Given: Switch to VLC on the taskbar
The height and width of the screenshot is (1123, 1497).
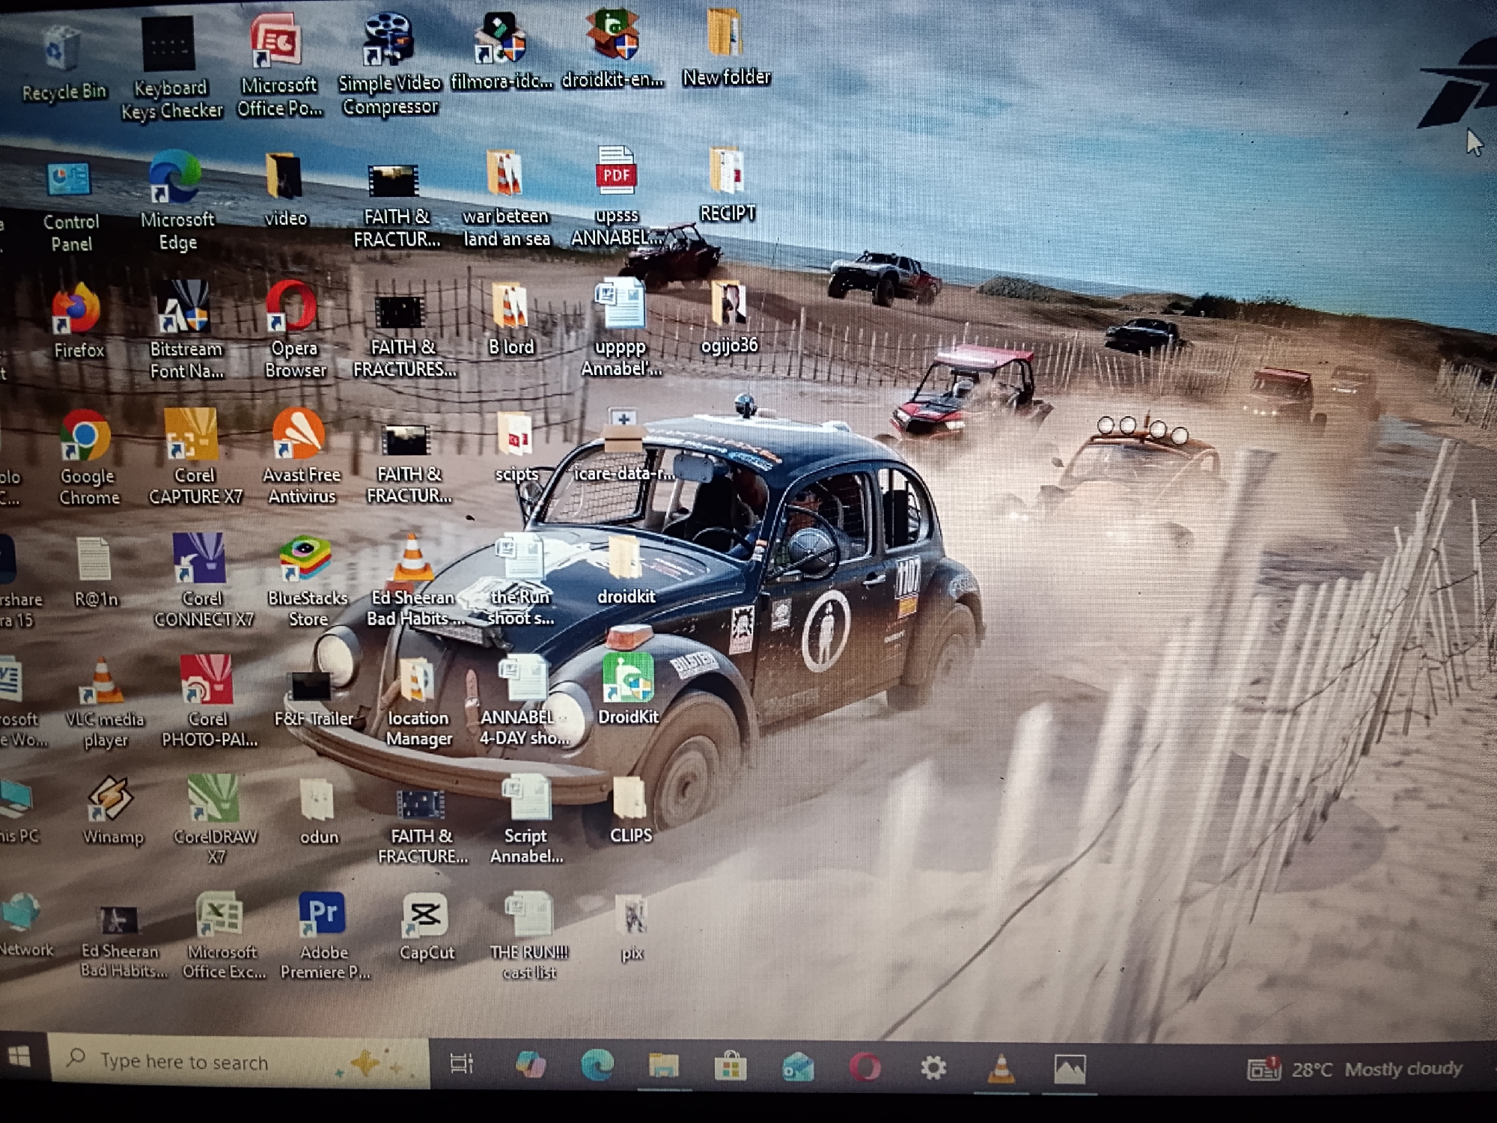Looking at the screenshot, I should click(1001, 1068).
